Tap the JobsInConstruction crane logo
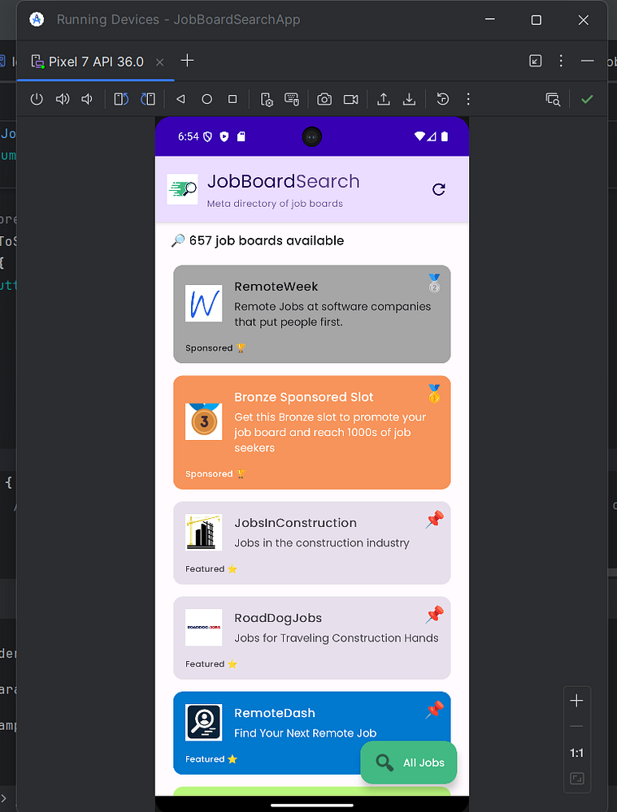The image size is (617, 812). coord(204,532)
